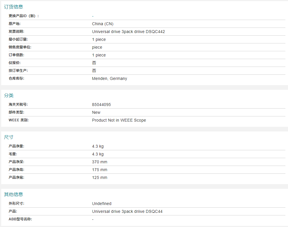The height and width of the screenshot is (227, 288).
Task: Click product name Universal drive DSQC44
Action: pos(127,211)
